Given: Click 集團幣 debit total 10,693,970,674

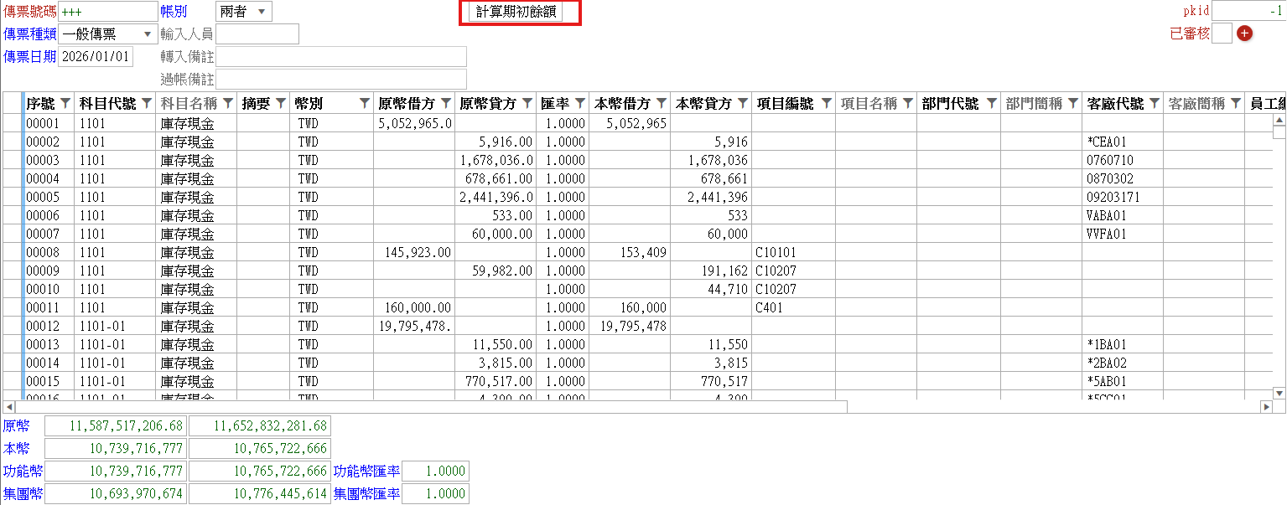Looking at the screenshot, I should coord(115,493).
